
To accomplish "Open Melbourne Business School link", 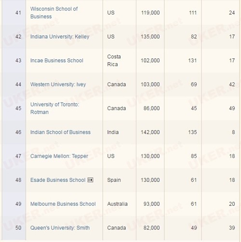I will (63, 204).
